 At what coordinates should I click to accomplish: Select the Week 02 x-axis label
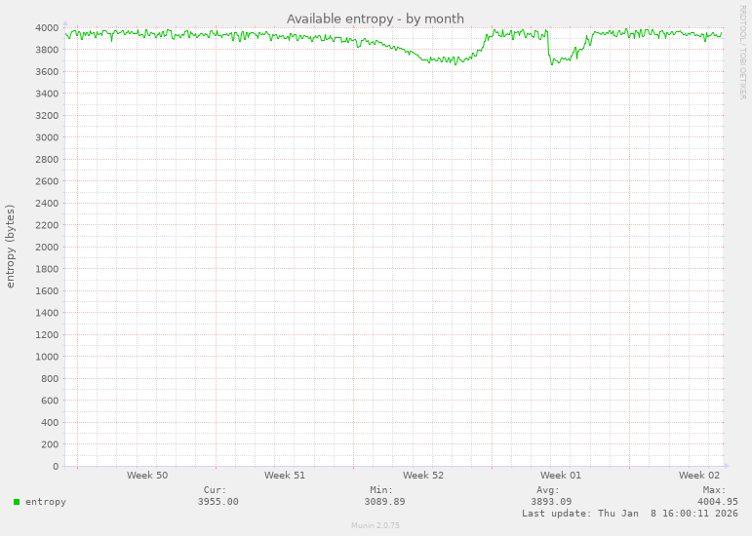pyautogui.click(x=699, y=476)
